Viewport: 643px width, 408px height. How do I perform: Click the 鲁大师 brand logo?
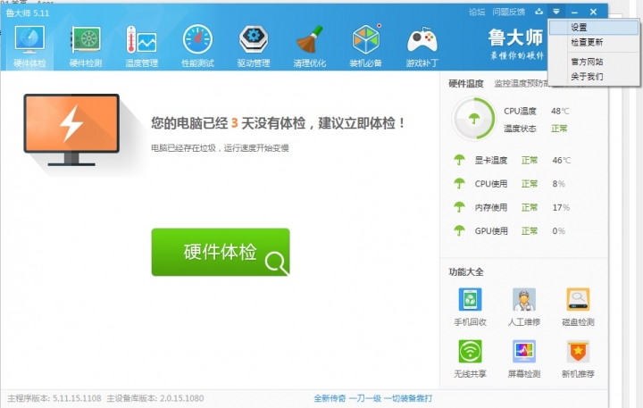[516, 45]
